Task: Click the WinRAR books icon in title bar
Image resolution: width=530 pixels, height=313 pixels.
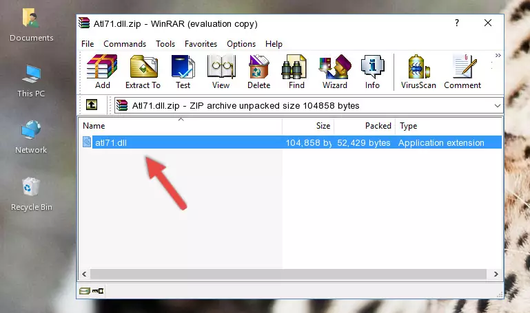Action: coord(85,23)
